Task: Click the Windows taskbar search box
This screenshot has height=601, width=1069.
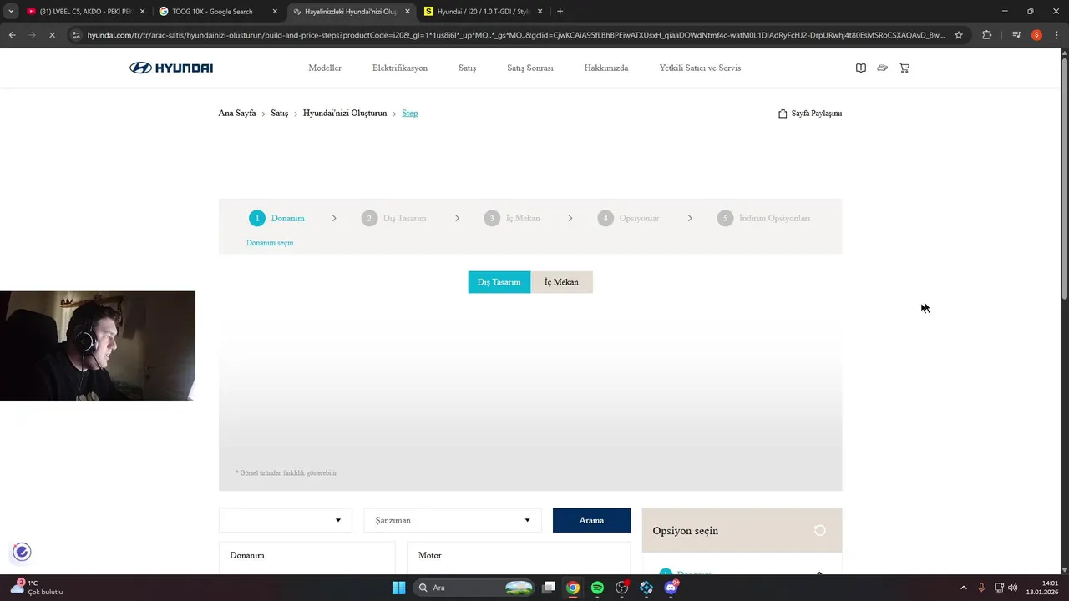Action: [x=474, y=588]
